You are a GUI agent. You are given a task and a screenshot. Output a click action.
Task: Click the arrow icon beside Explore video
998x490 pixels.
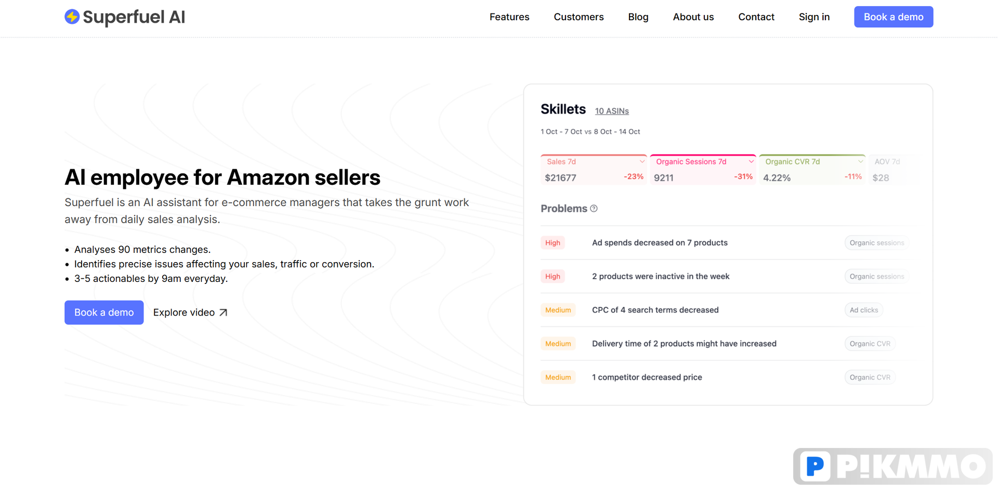223,312
